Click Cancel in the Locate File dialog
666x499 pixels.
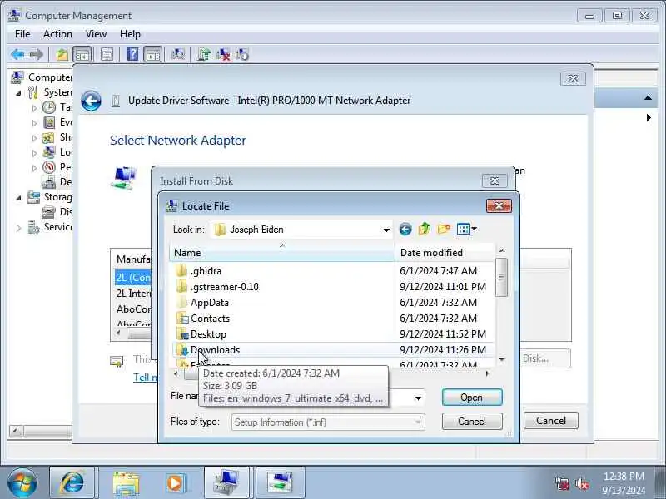coord(472,422)
